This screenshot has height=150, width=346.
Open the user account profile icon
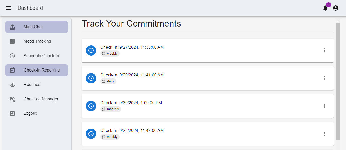336,8
